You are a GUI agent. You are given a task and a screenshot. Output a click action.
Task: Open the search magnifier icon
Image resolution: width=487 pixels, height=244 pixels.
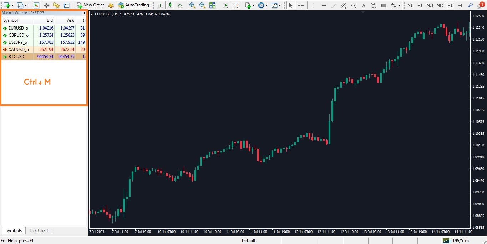471,5
